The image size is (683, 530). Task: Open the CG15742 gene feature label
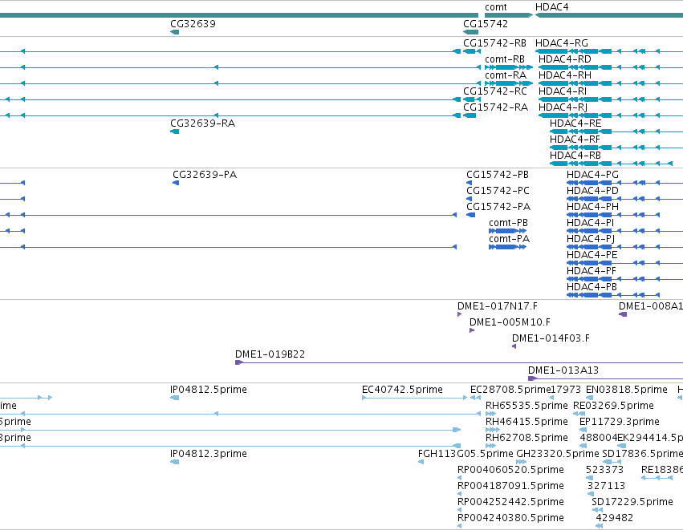(486, 24)
